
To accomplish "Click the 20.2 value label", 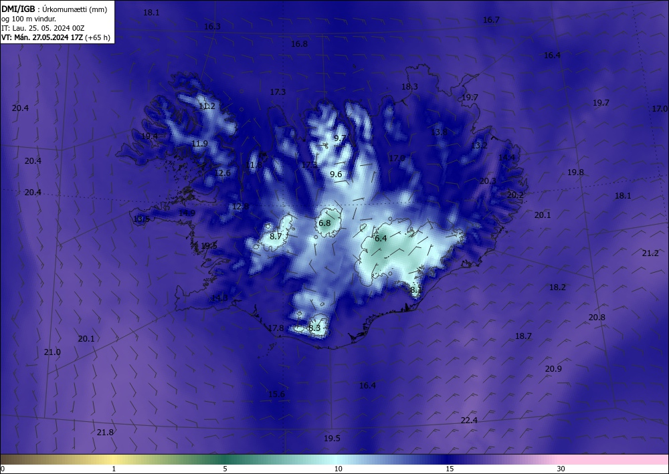I will click(515, 195).
